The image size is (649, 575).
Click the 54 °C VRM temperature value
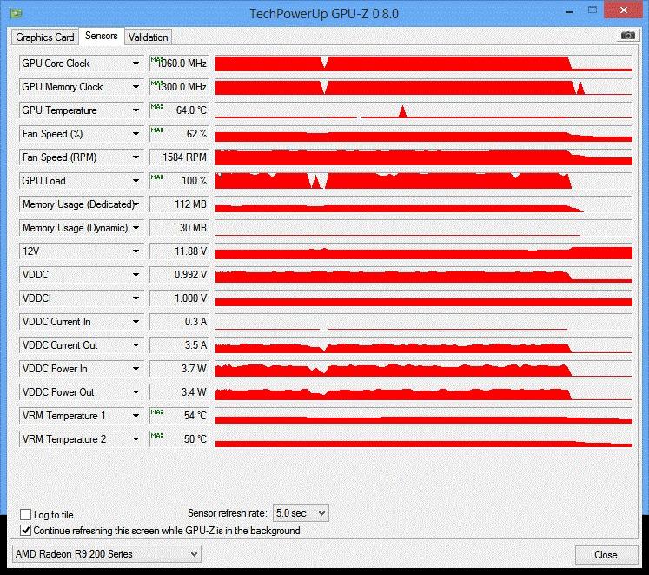point(179,416)
